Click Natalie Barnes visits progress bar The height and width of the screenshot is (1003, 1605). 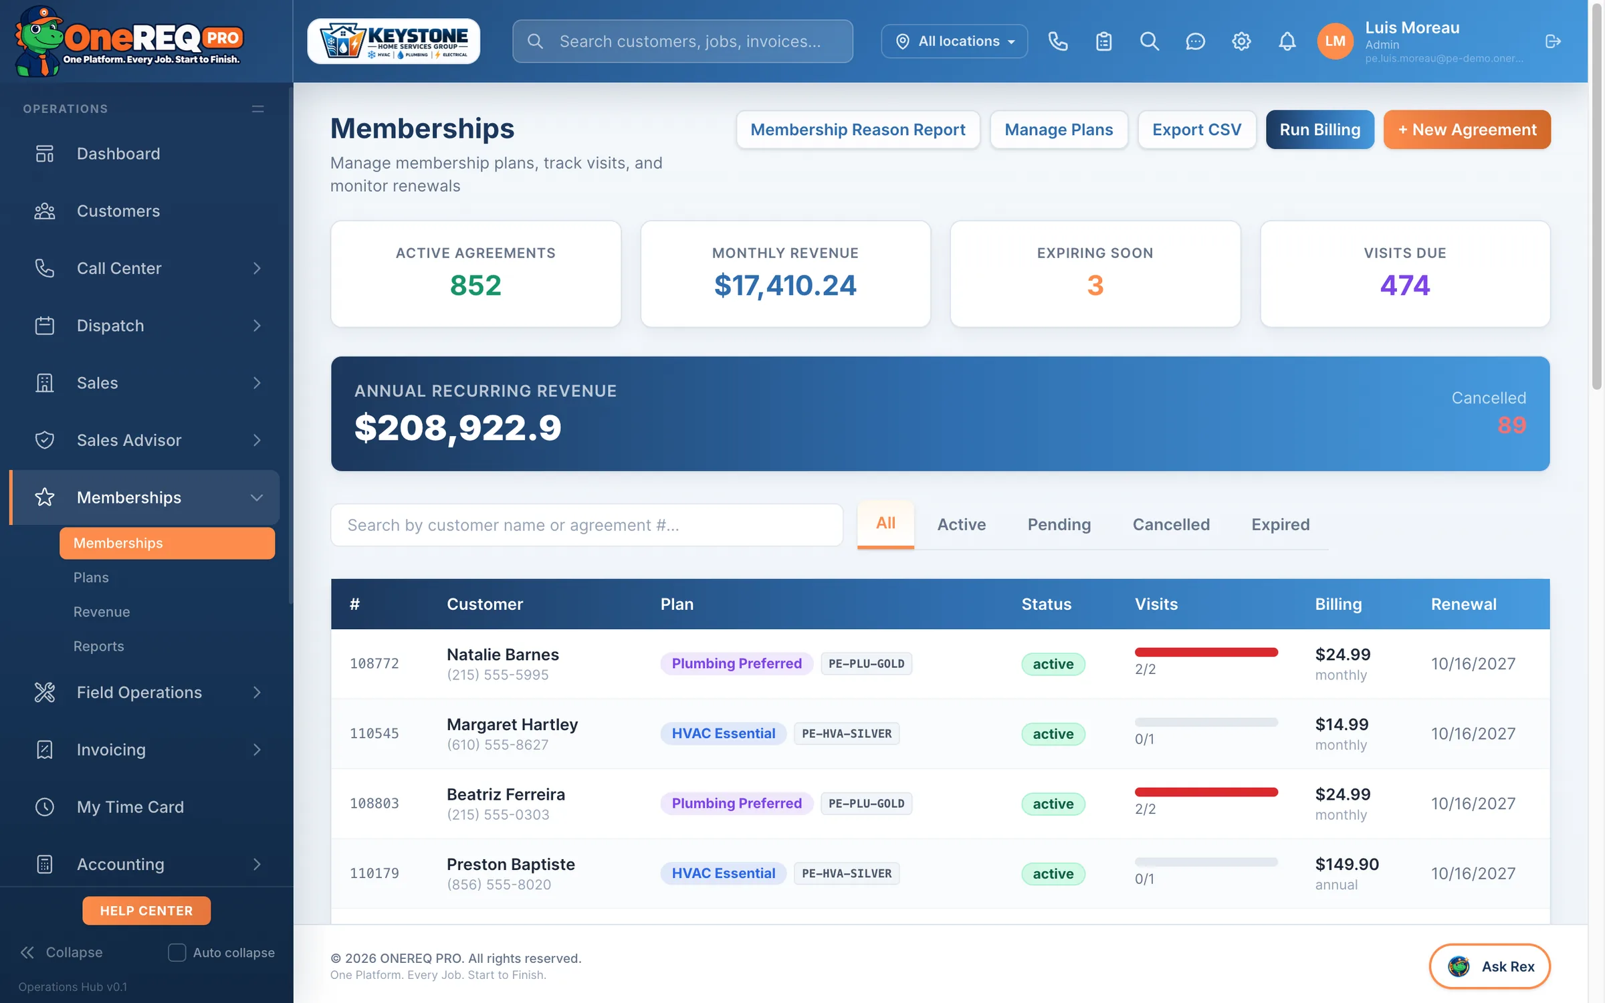(1206, 653)
